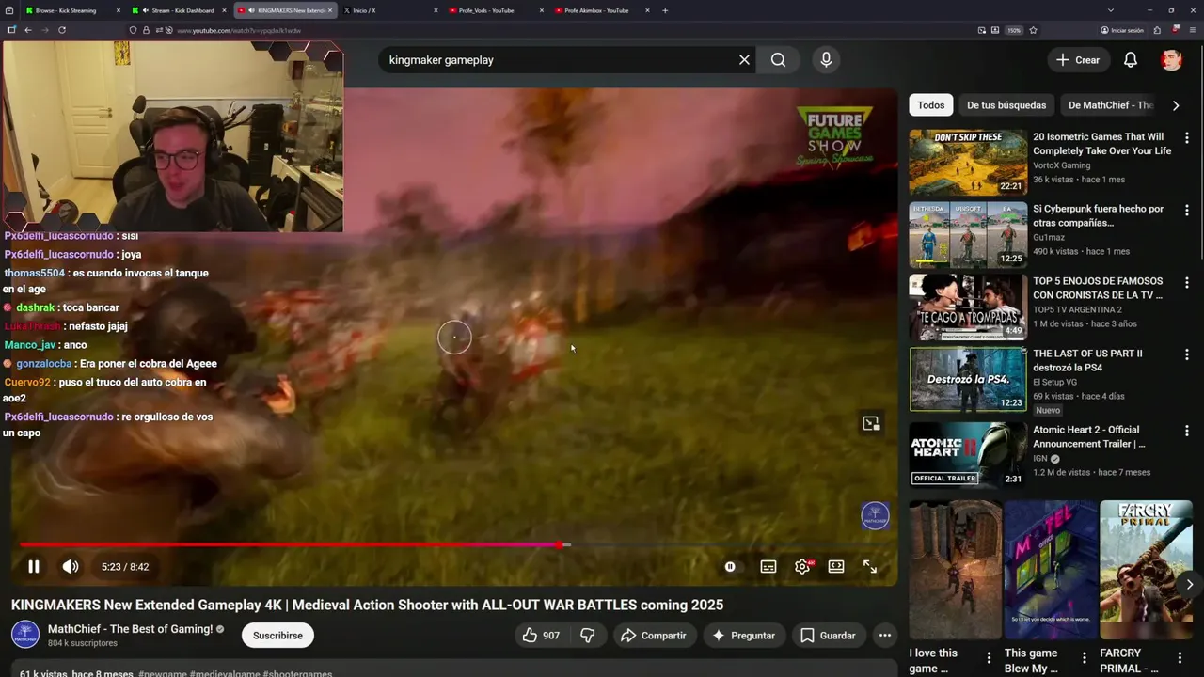Viewport: 1204px width, 677px height.
Task: Seek on the red video progress bar
Action: 291,544
